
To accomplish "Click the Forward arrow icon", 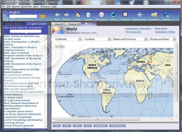I will click(66, 15).
